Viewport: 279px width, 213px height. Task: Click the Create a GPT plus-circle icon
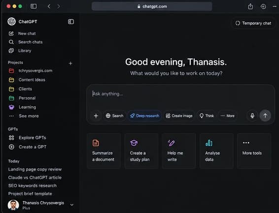coord(11,147)
